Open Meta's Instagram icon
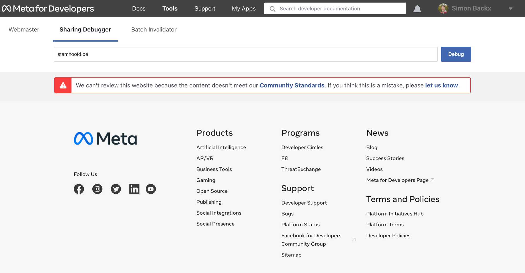This screenshot has height=273, width=525. coord(97,189)
